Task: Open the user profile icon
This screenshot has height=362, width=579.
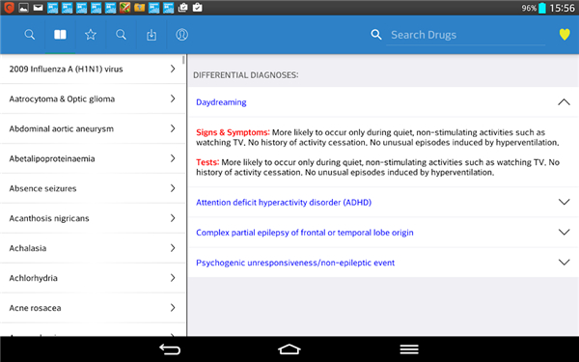Action: pyautogui.click(x=181, y=35)
